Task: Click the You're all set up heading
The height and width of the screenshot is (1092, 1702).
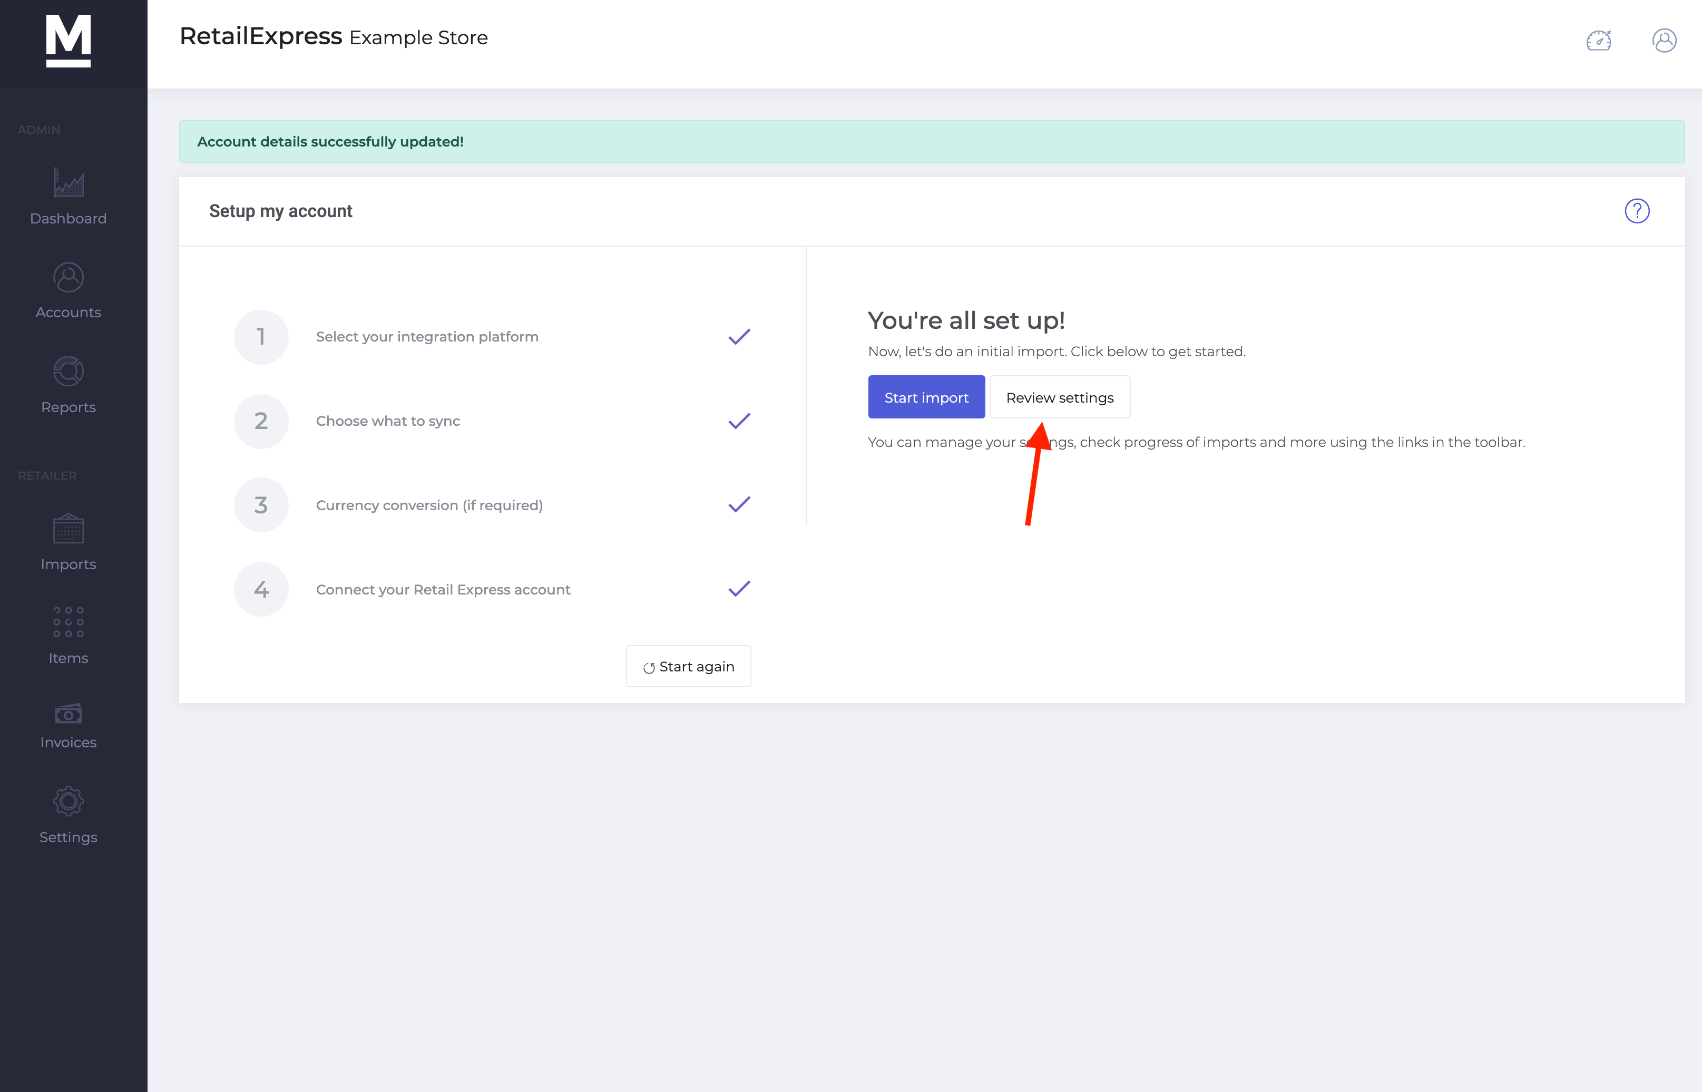Action: pos(965,320)
